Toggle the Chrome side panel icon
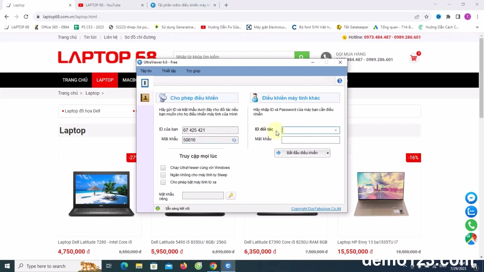Screen dimensions: 484x272 tap(458, 17)
